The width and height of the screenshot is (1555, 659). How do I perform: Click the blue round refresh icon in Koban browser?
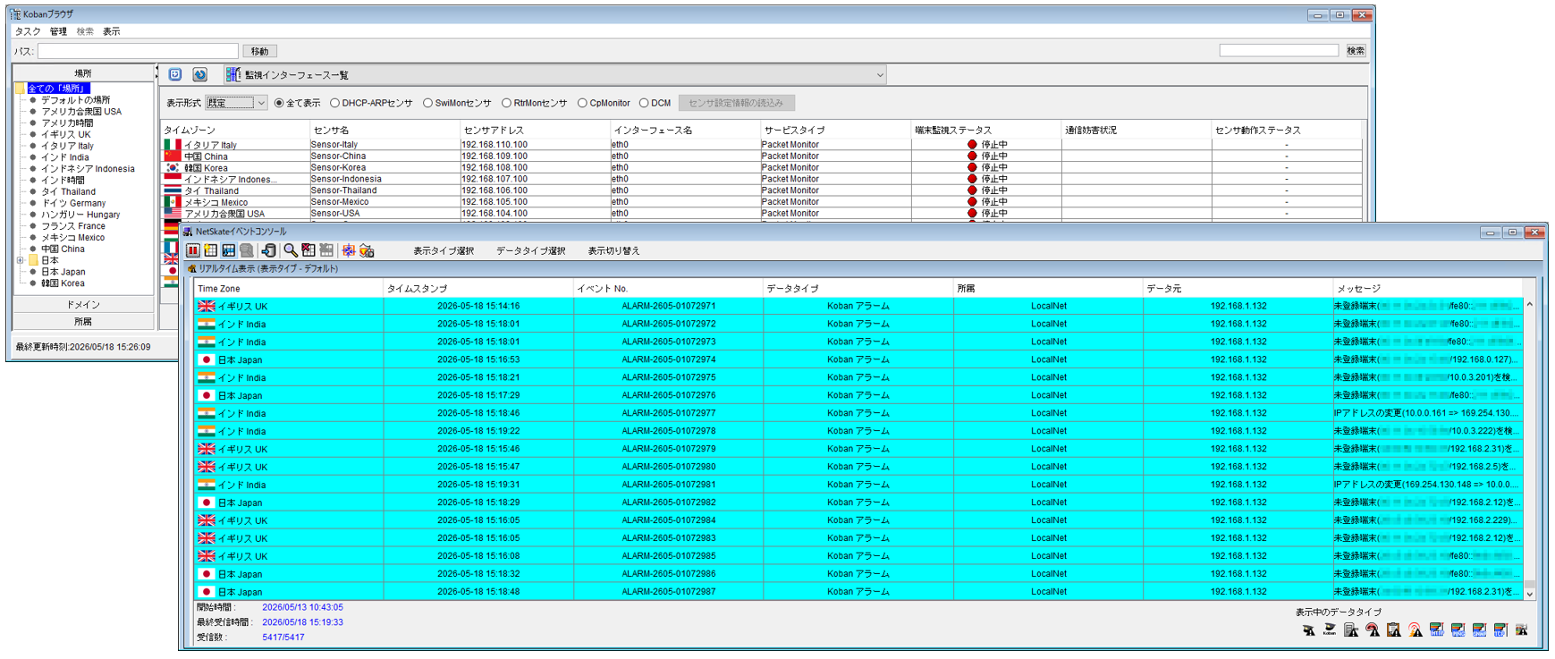(200, 74)
